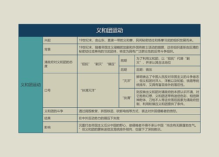The width and height of the screenshot is (219, 157).
Task: Click the '"扶清"' cell
Action: (127, 98)
